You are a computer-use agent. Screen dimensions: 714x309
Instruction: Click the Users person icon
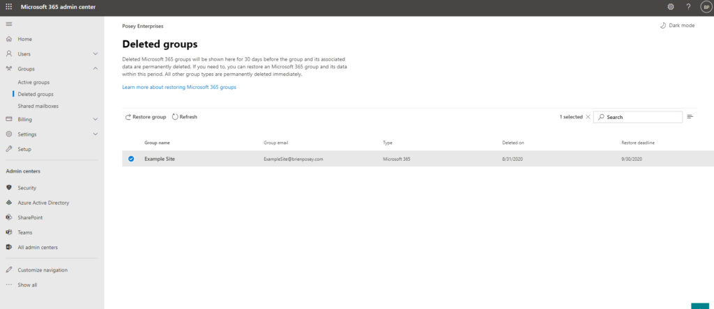coord(8,54)
